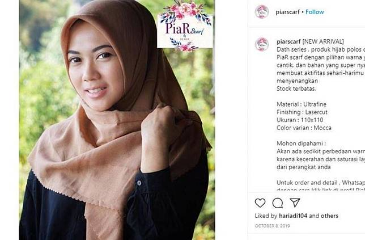Select the [NEW ARRIVAL] text in the caption
Image resolution: width=365 pixels, height=240 pixels.
point(323,42)
